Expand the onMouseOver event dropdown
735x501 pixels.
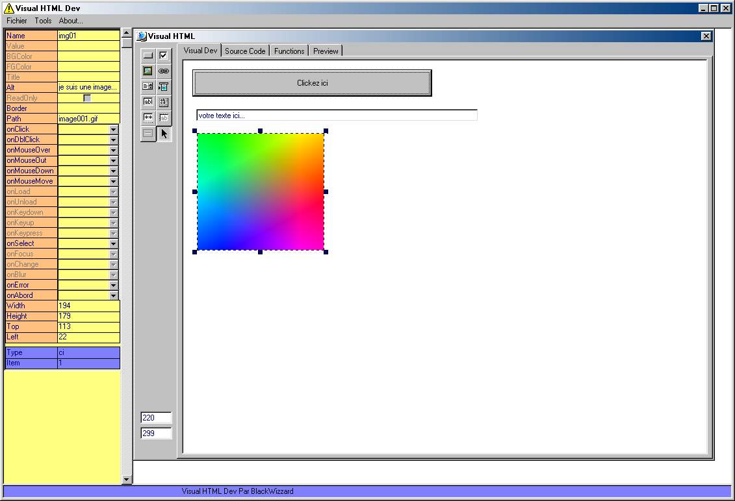pos(114,150)
